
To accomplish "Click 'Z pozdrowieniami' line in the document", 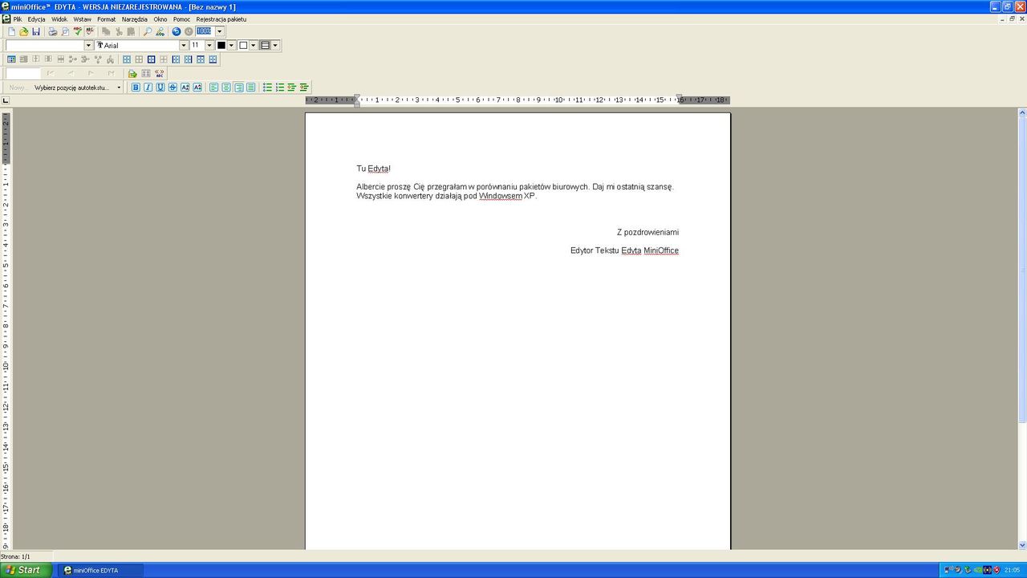I will pos(647,232).
